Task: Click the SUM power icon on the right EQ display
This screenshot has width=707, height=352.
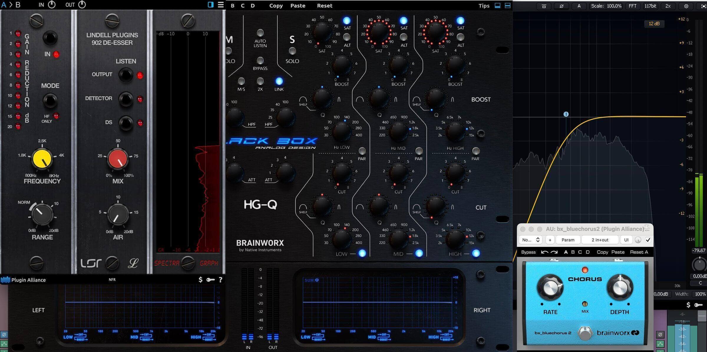Action: coord(317,280)
